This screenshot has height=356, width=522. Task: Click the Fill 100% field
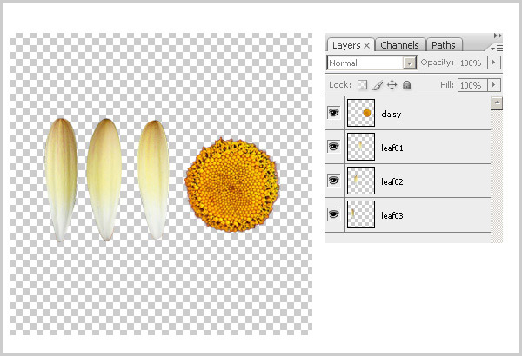pos(472,85)
